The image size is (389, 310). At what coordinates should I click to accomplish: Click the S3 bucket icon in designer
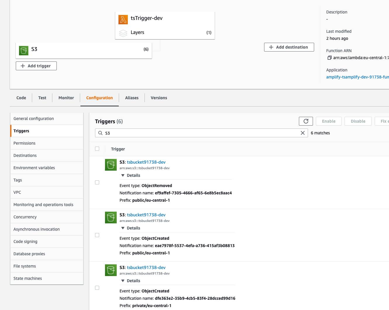(24, 50)
